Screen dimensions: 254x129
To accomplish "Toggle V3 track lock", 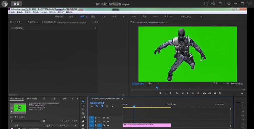I will pos(96,118).
